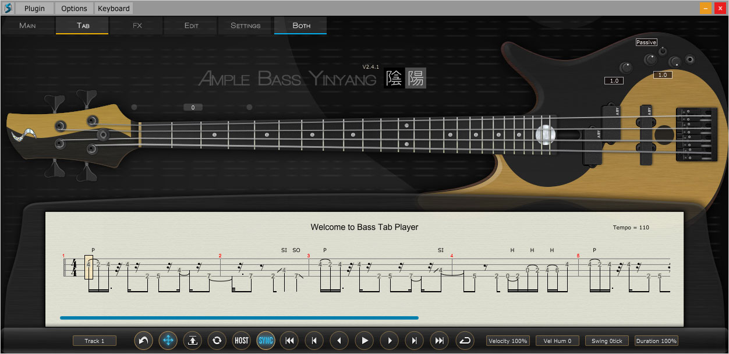Click the blue tab progress bar
Viewport: 729px width, 354px height.
239,318
